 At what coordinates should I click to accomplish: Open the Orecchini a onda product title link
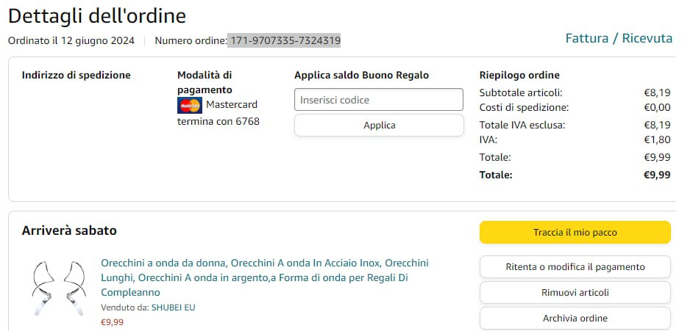click(264, 277)
